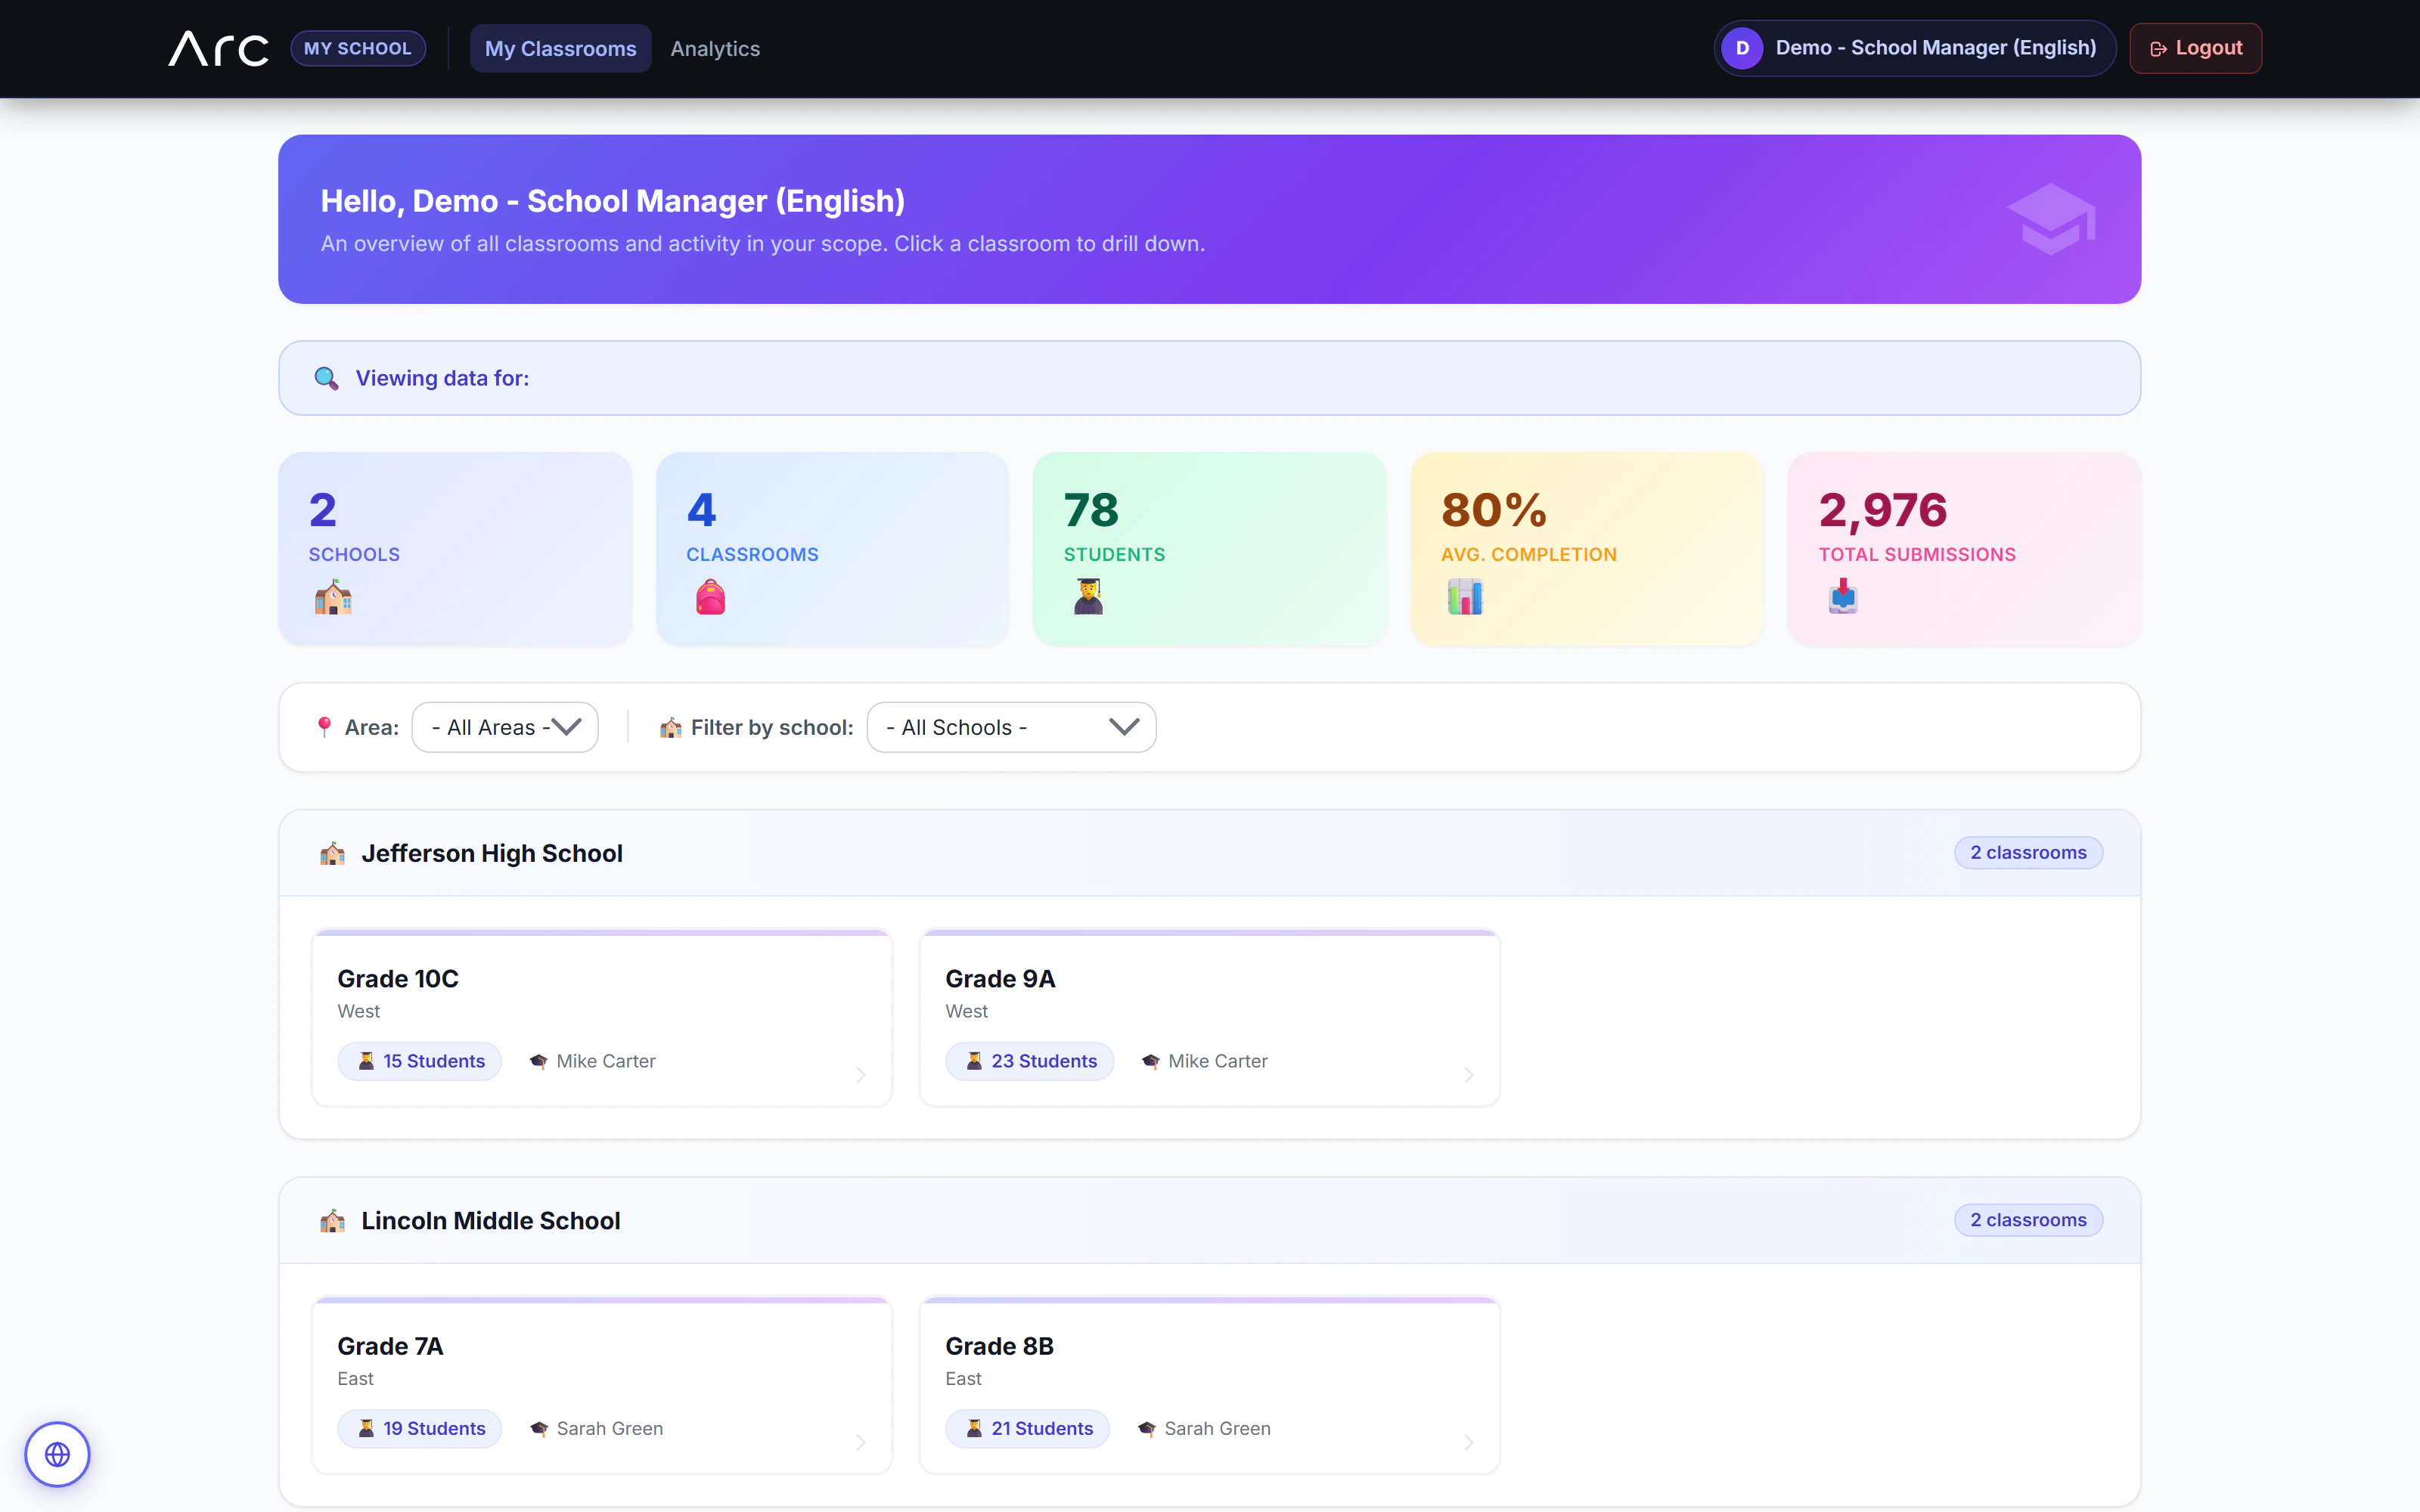Click the 2,976 total submissions value

pyautogui.click(x=1883, y=510)
